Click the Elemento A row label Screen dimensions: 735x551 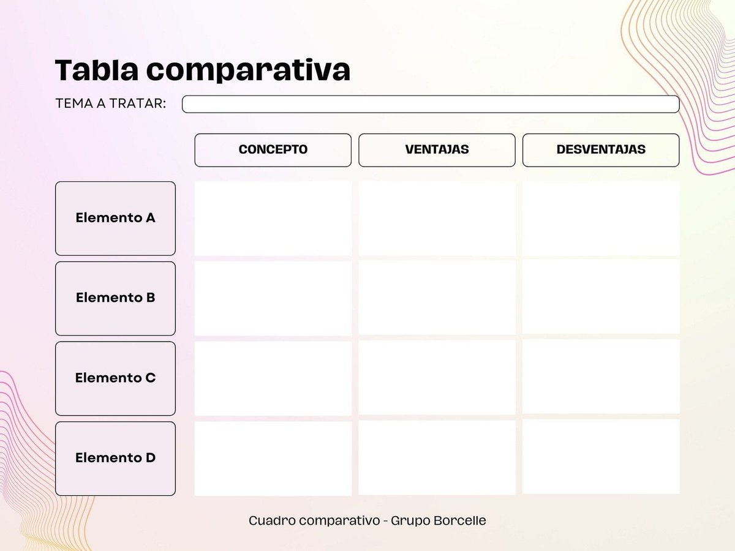115,218
